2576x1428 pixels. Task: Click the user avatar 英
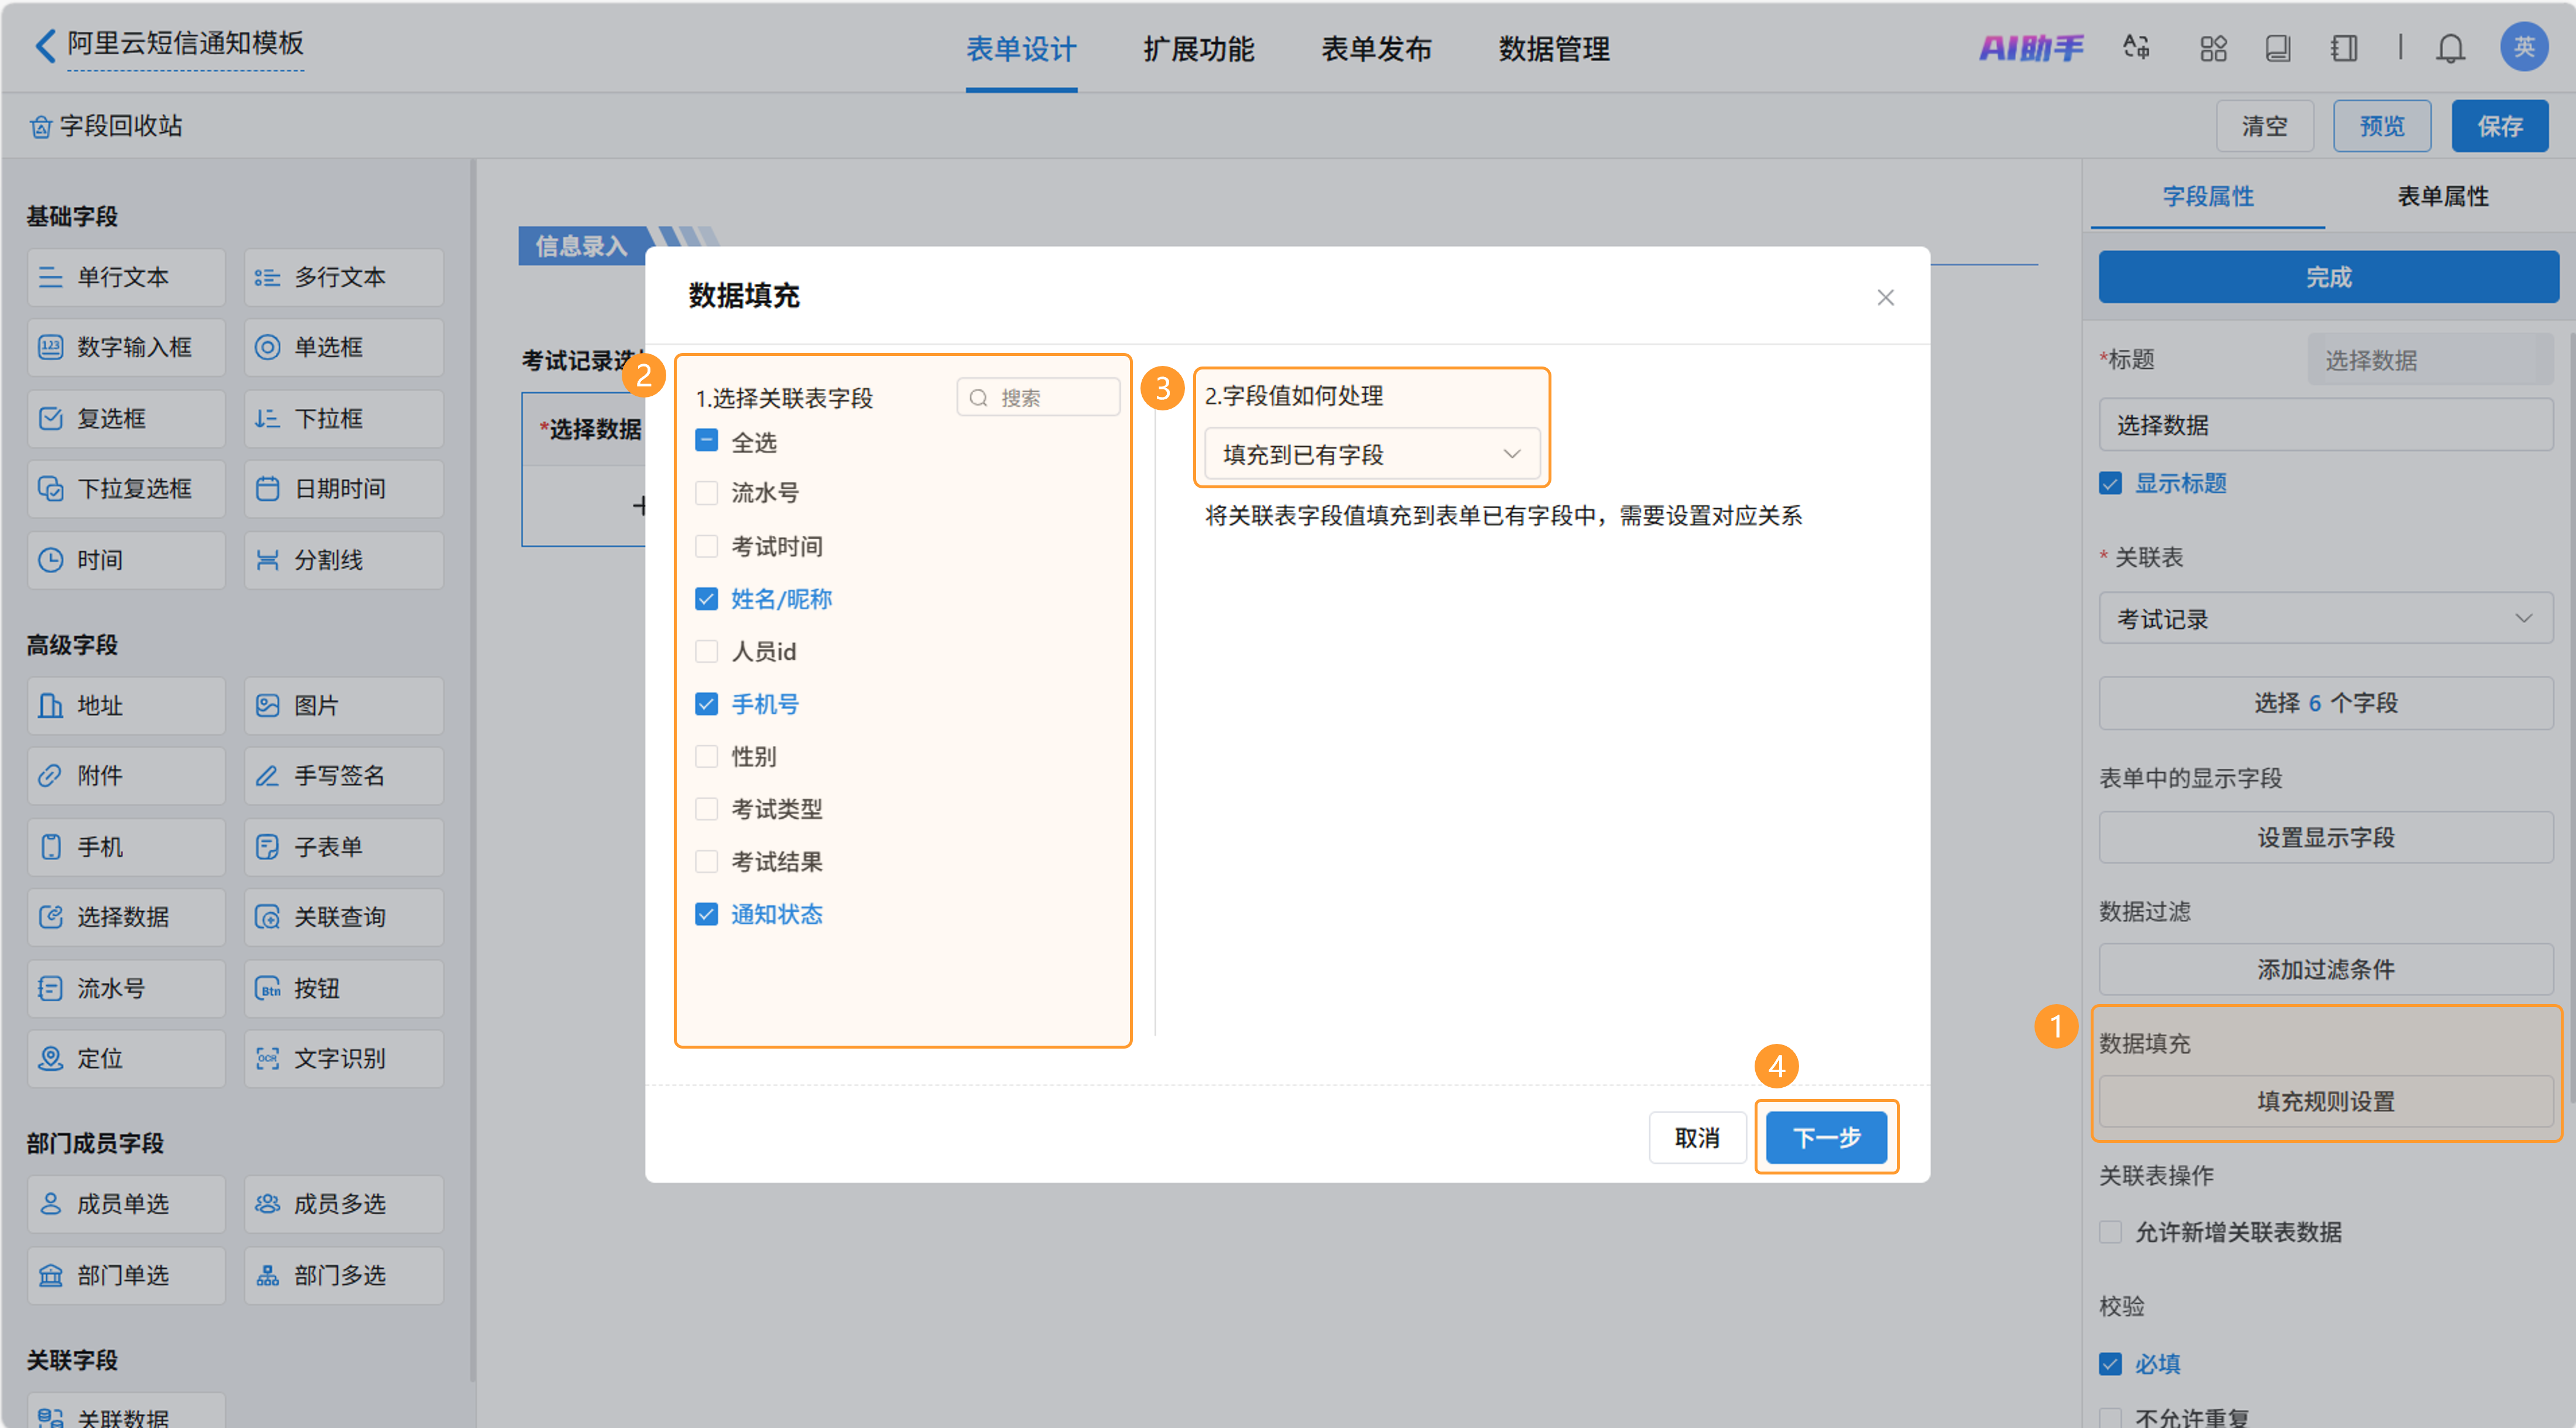coord(2523,47)
